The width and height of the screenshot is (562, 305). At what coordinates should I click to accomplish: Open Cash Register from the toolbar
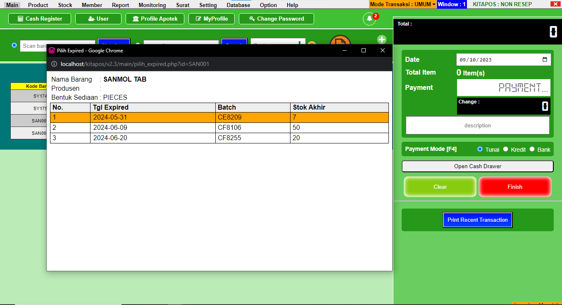click(40, 19)
